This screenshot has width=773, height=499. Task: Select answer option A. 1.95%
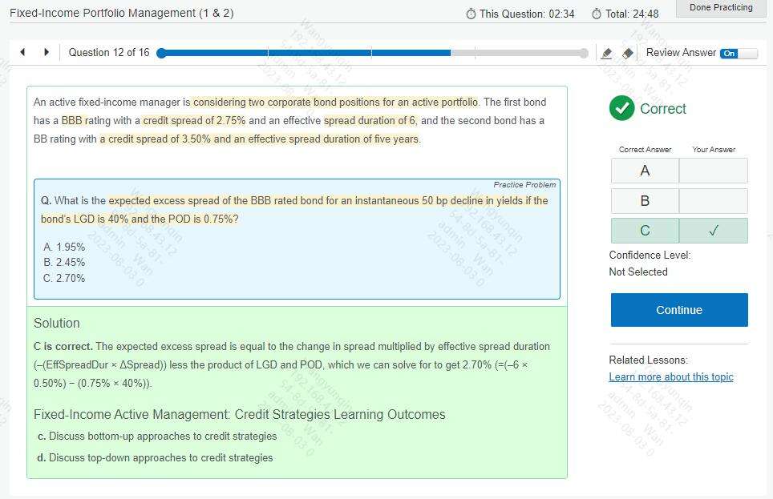(64, 247)
